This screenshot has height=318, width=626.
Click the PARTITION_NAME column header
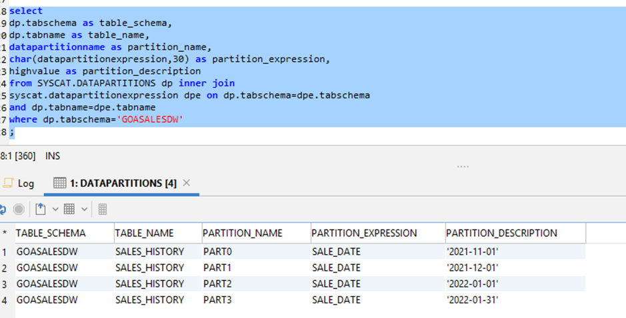tap(243, 234)
